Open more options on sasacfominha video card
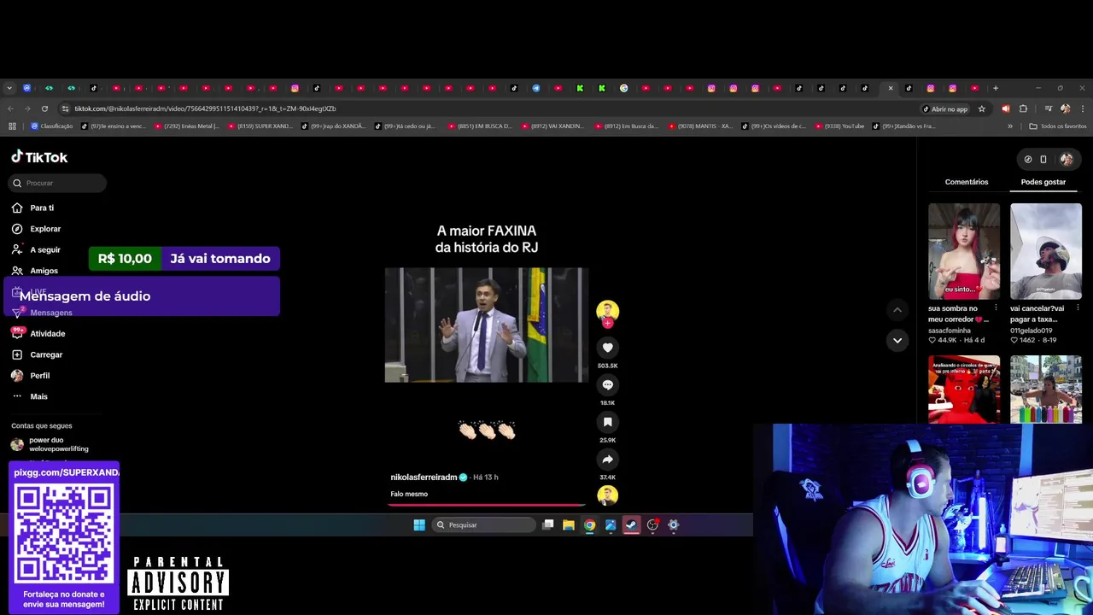The height and width of the screenshot is (615, 1093). (996, 307)
